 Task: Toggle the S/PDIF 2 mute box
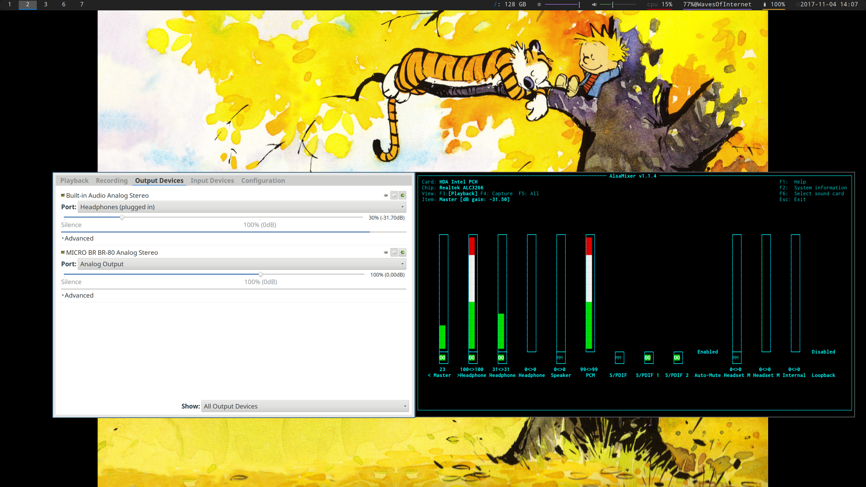[677, 358]
